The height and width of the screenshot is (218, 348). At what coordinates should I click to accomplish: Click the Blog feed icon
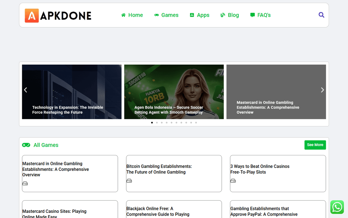click(x=223, y=15)
